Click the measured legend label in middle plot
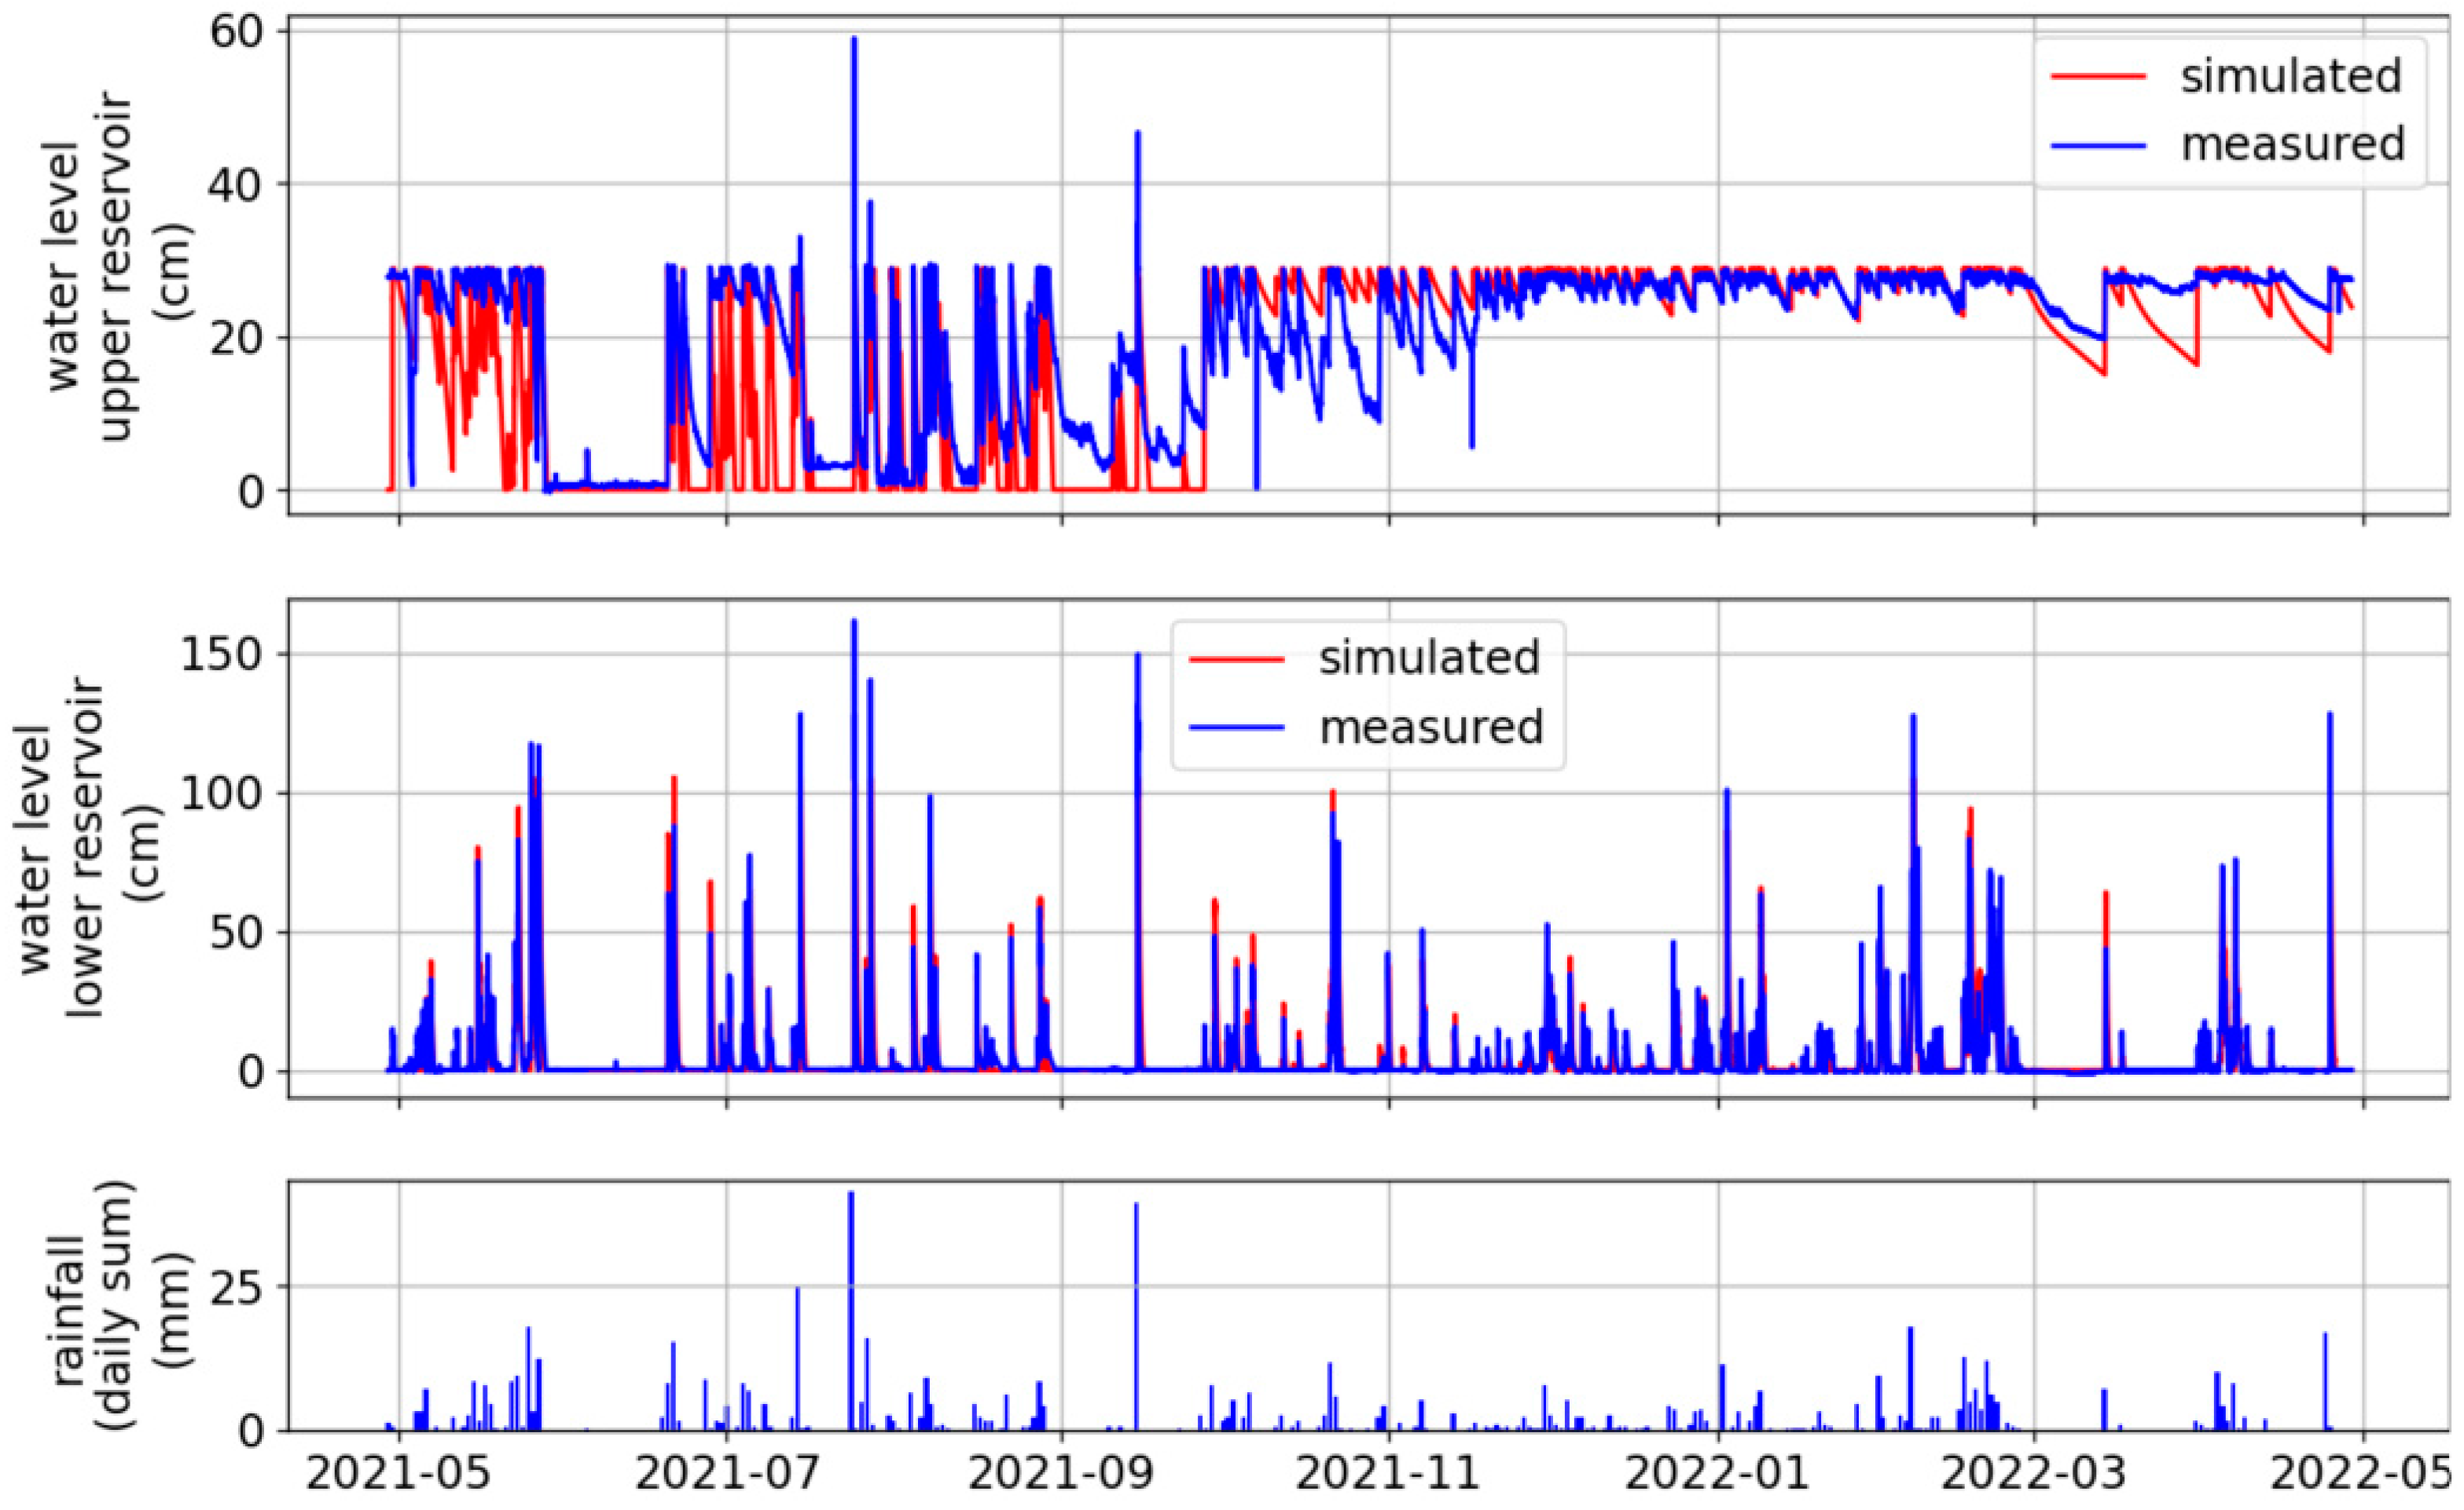 pos(1431,727)
